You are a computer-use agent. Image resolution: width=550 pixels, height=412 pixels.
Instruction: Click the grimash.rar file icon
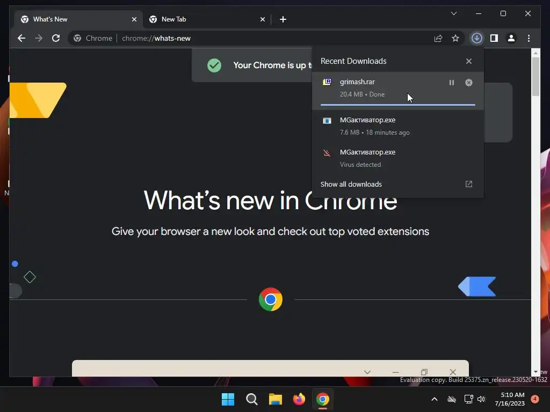coord(327,82)
